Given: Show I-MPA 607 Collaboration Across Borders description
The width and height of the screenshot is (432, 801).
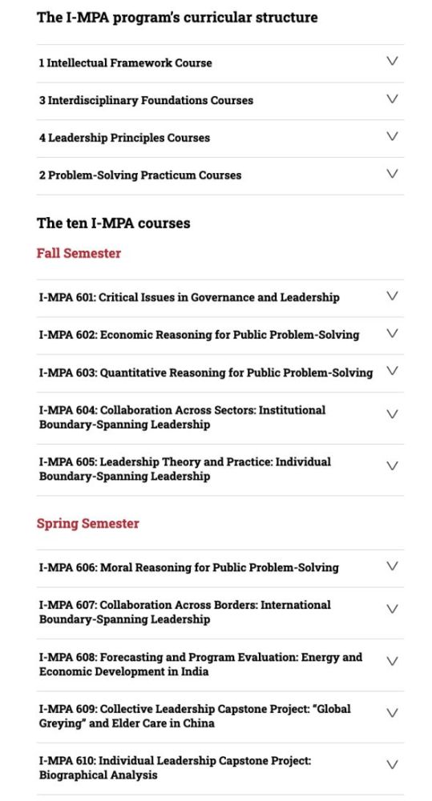Looking at the screenshot, I should point(220,612).
